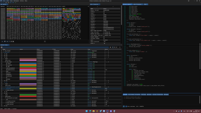This screenshot has width=201, height=113.
Task: Go forward with the Data Inspector right arrow
Action: point(113,7)
